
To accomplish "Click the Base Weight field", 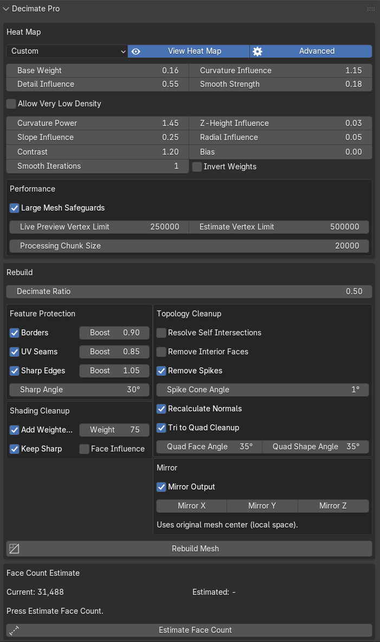I will 98,71.
